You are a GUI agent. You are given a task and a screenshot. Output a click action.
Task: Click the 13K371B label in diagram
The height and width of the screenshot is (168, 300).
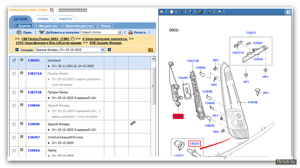[193, 61]
